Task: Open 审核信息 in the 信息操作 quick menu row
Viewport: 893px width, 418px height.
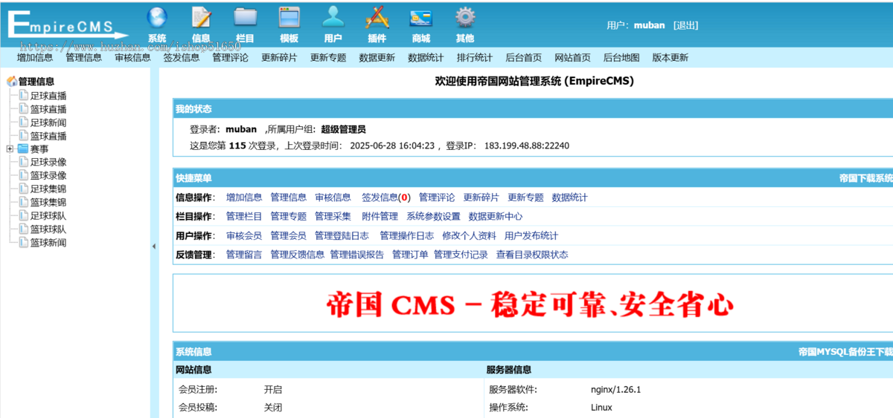Action: (x=333, y=197)
